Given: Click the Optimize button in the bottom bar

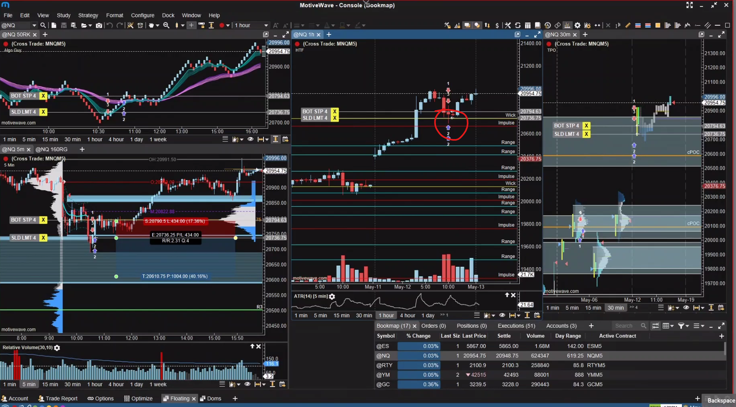Looking at the screenshot, I should pyautogui.click(x=138, y=398).
